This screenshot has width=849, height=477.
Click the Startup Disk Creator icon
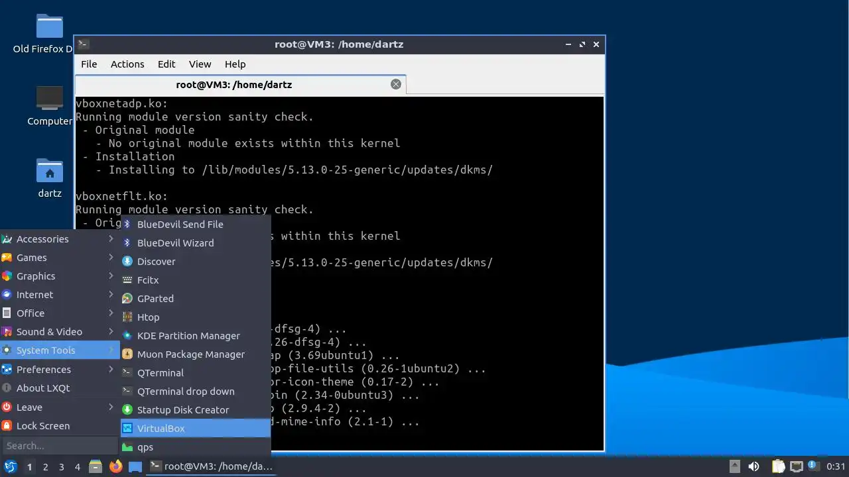127,410
